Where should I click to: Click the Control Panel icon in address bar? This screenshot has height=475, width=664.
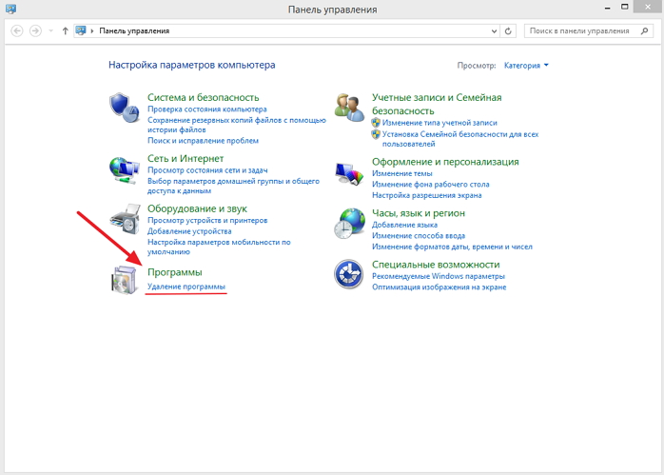click(x=81, y=30)
